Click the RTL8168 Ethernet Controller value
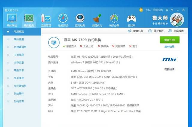Image resolution: width=192 pixels, height=127 pixels. click(x=106, y=111)
